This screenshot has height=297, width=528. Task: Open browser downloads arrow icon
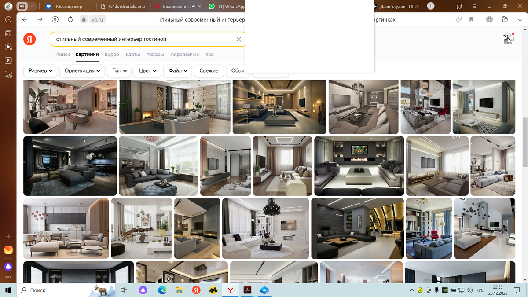[x=520, y=19]
